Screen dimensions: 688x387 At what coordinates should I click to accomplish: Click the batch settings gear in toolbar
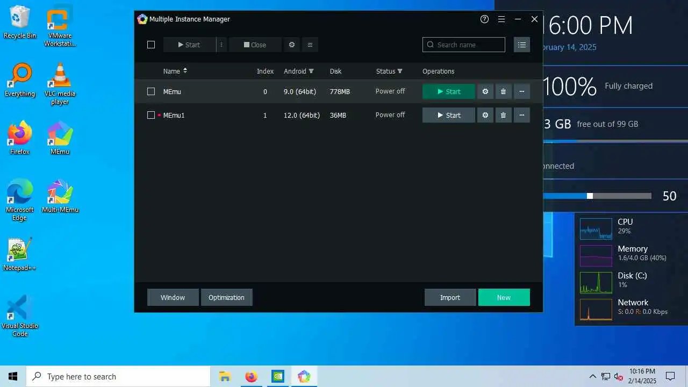pyautogui.click(x=292, y=45)
